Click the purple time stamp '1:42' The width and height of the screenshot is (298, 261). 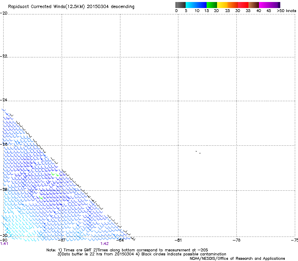click(105, 244)
